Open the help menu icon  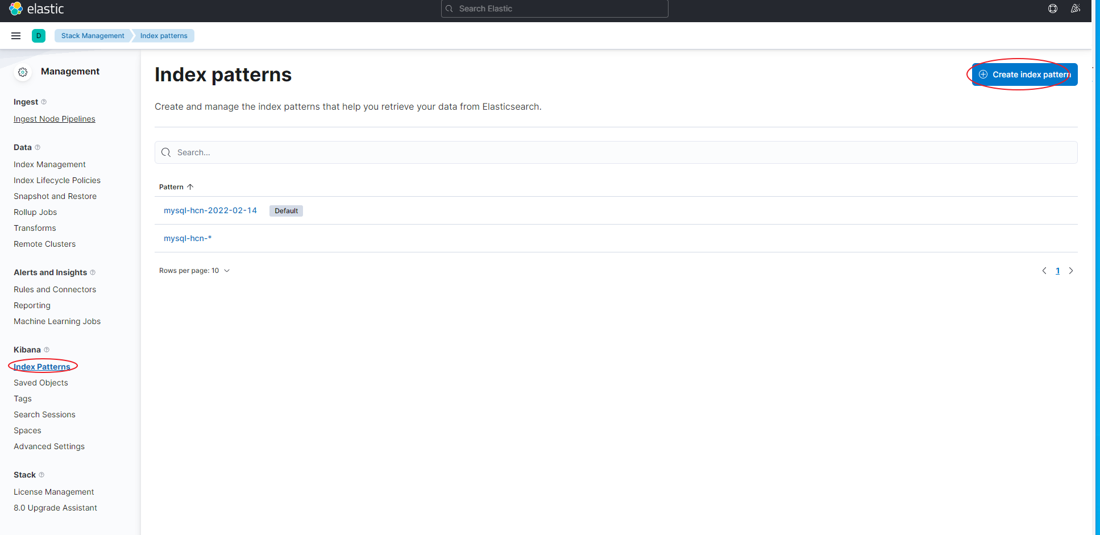click(1053, 9)
